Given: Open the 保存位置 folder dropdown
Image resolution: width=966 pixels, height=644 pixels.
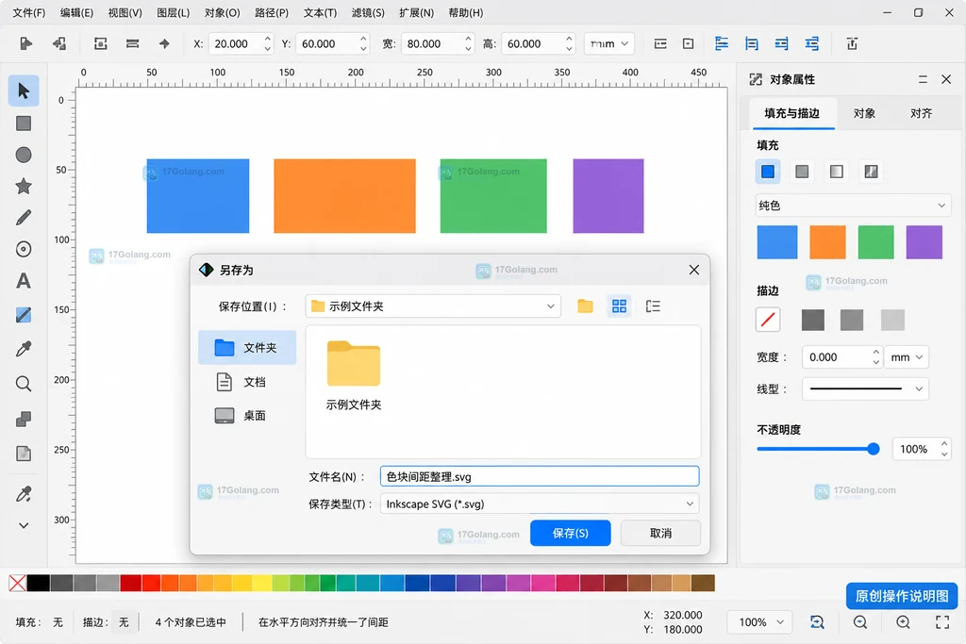Looking at the screenshot, I should pyautogui.click(x=433, y=306).
